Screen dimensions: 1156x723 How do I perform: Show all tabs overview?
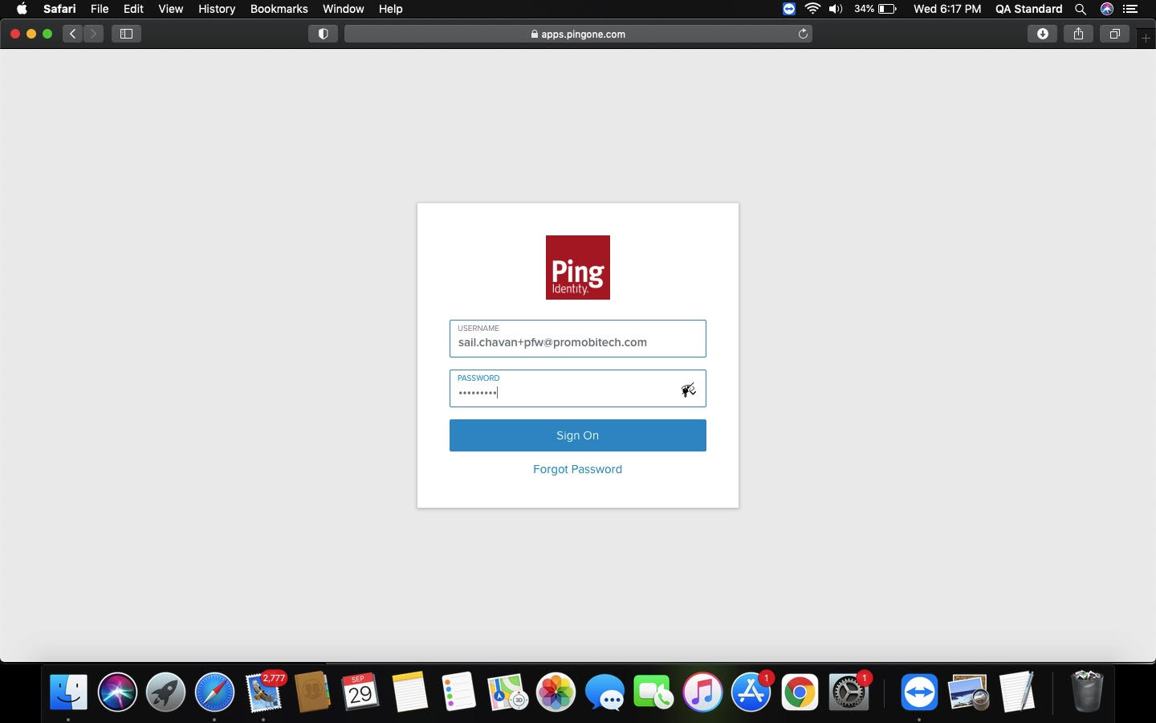(x=1114, y=34)
